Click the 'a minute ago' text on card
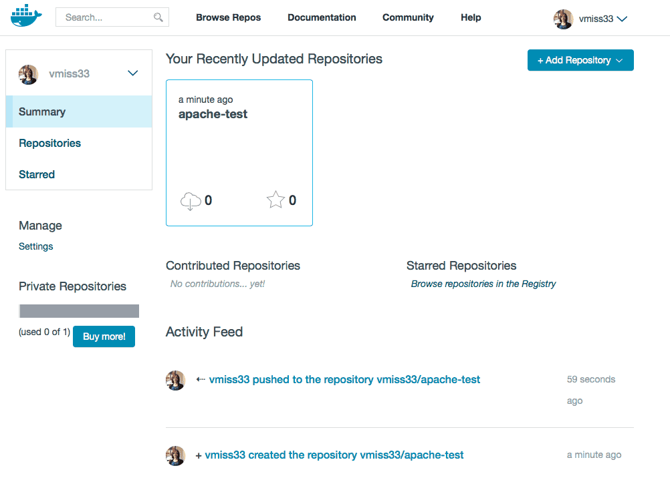Viewport: 670px width, 494px height. pos(205,100)
